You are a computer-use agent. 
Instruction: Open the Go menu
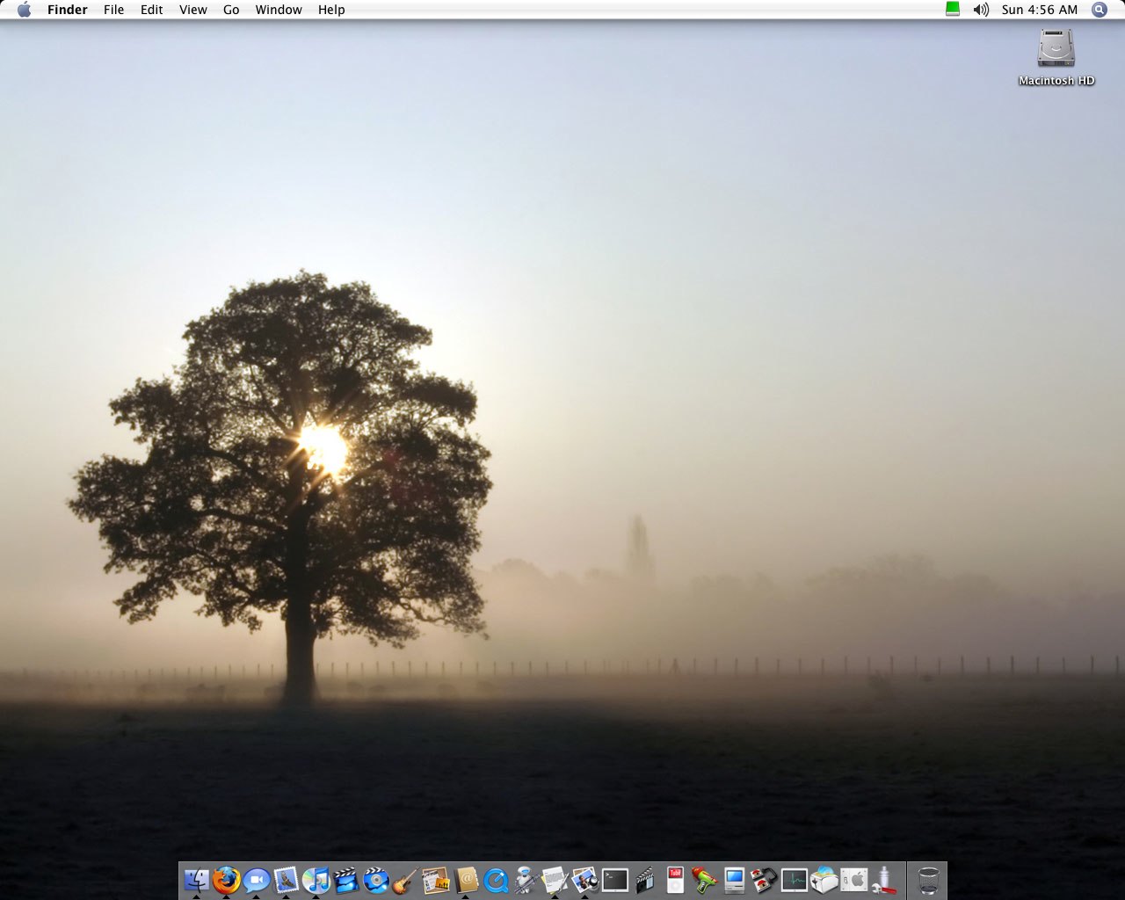point(231,10)
